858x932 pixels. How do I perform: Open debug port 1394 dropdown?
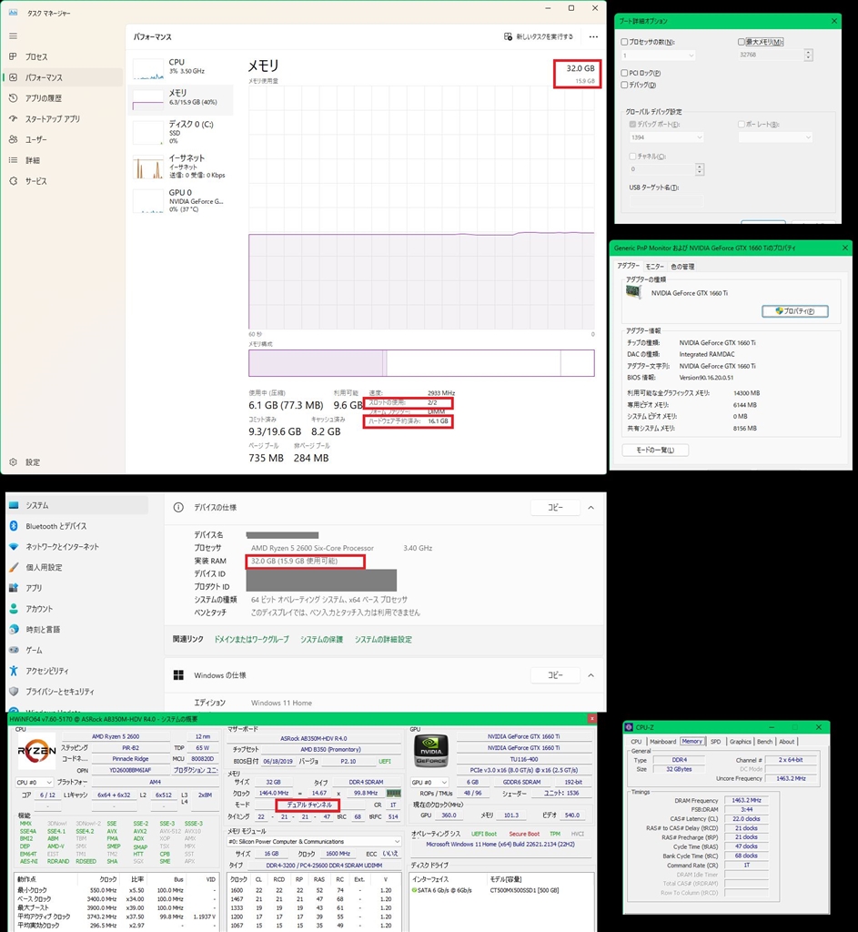click(667, 137)
